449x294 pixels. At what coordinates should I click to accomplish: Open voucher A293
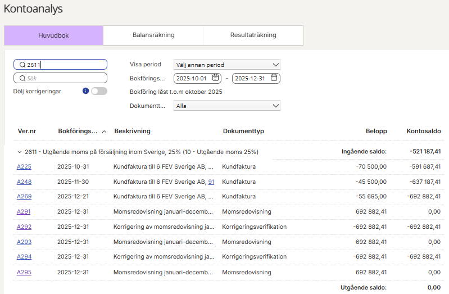pos(24,242)
